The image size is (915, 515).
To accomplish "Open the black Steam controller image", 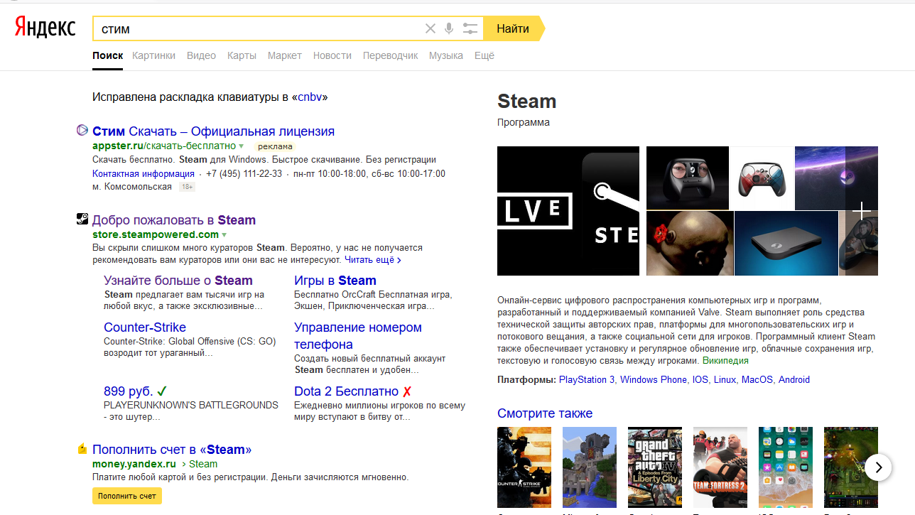I will click(688, 177).
